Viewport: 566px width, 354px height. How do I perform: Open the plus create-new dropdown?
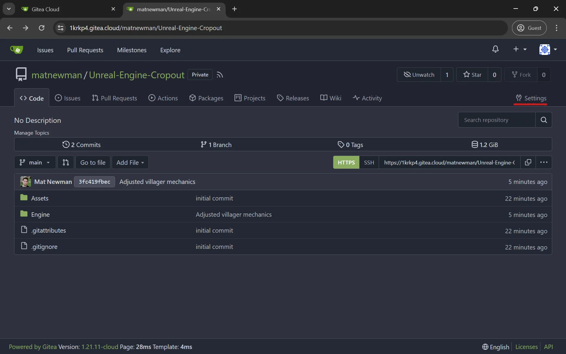(520, 49)
